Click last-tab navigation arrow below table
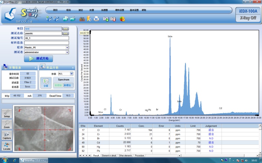Viewport: 262px width, 163px height. 90,156
